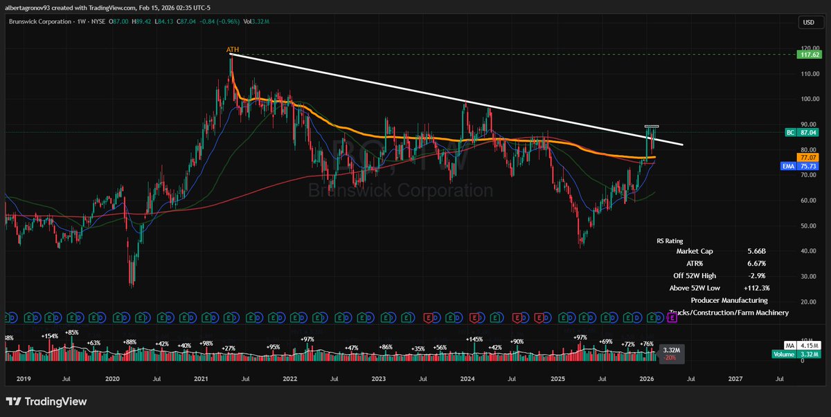
Task: Click the Producer Manufacturing sector text
Action: tap(729, 300)
